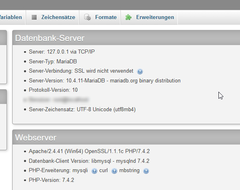Screen dimensions: 240x190
Task: Click the Server-Version 10.4.11-MariaDB entry
Action: (x=105, y=81)
